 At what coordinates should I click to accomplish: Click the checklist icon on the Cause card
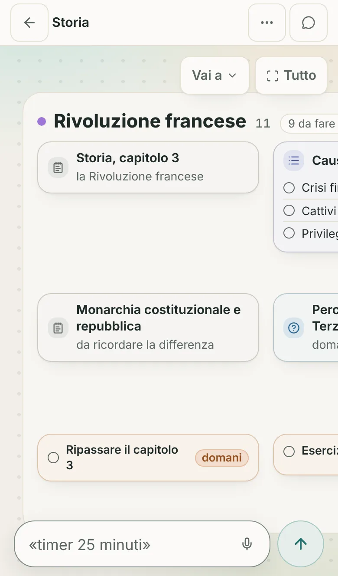294,160
